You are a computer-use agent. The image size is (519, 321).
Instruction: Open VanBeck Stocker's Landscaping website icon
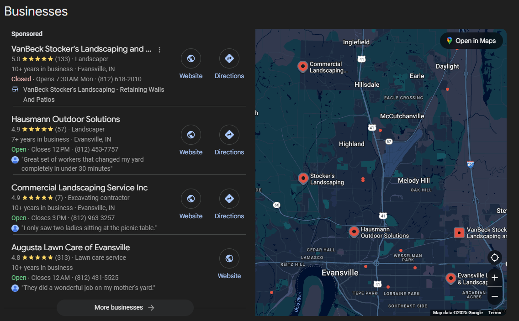click(x=191, y=58)
